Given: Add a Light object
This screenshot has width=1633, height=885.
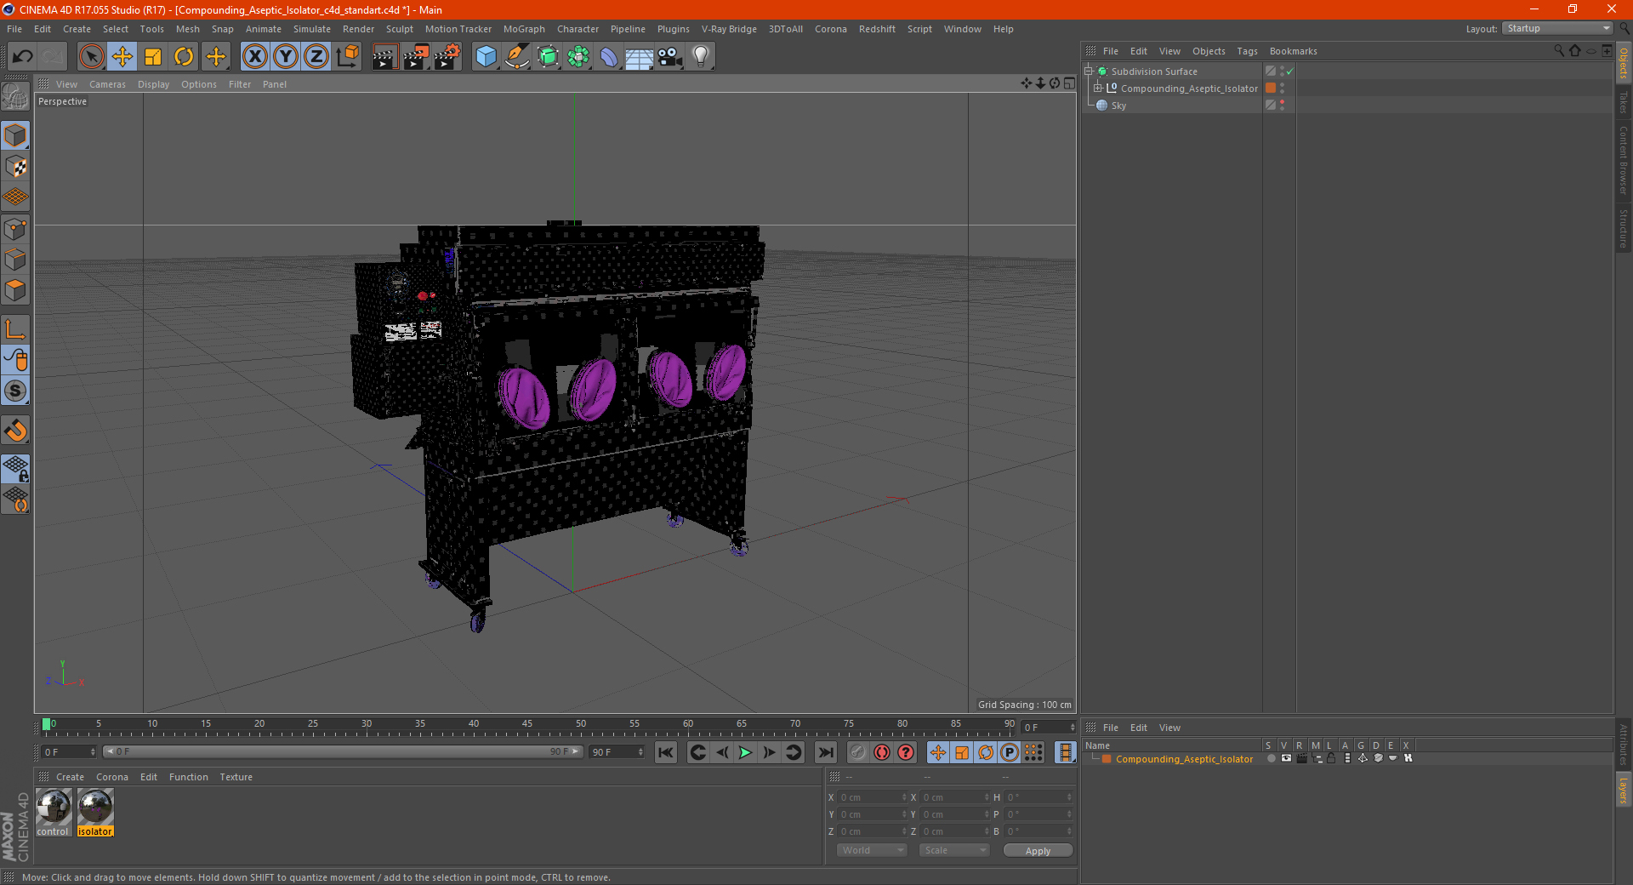Looking at the screenshot, I should point(700,57).
